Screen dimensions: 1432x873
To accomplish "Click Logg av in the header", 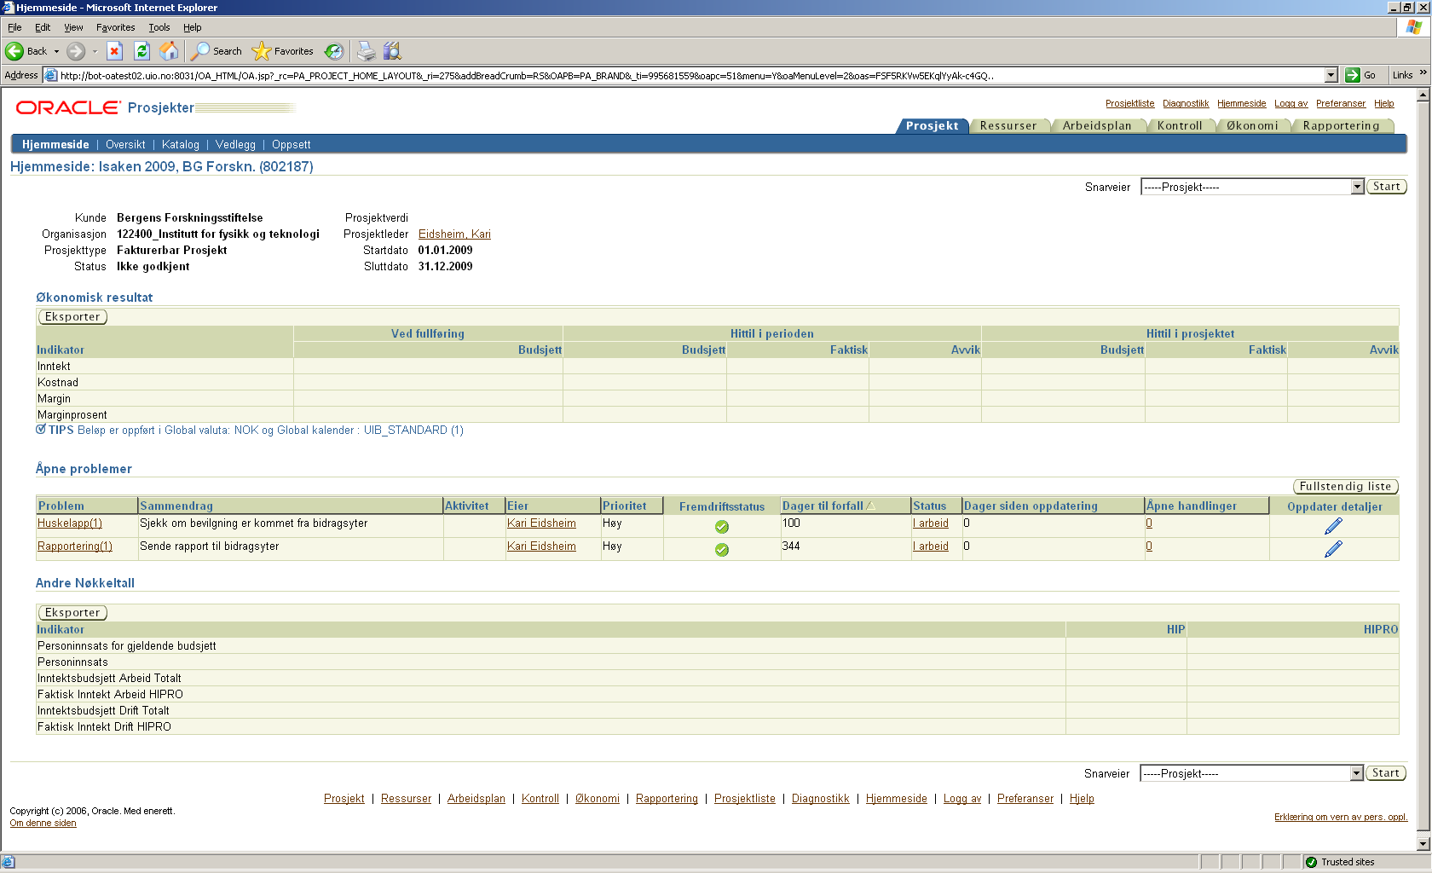I will [x=1291, y=103].
